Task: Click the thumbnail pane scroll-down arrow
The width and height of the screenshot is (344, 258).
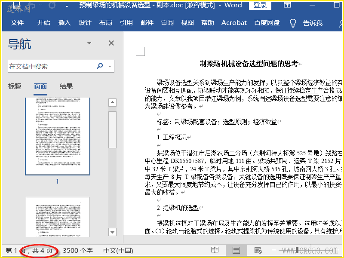Action: tap(112, 232)
